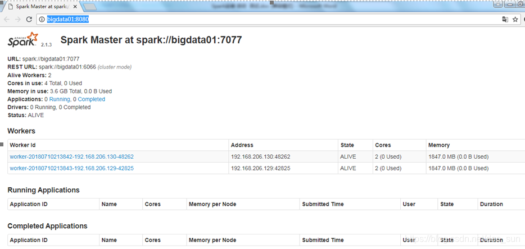Viewport: 525px width, 249px height.
Task: Bookmark this page with the star icon
Action: pyautogui.click(x=515, y=20)
